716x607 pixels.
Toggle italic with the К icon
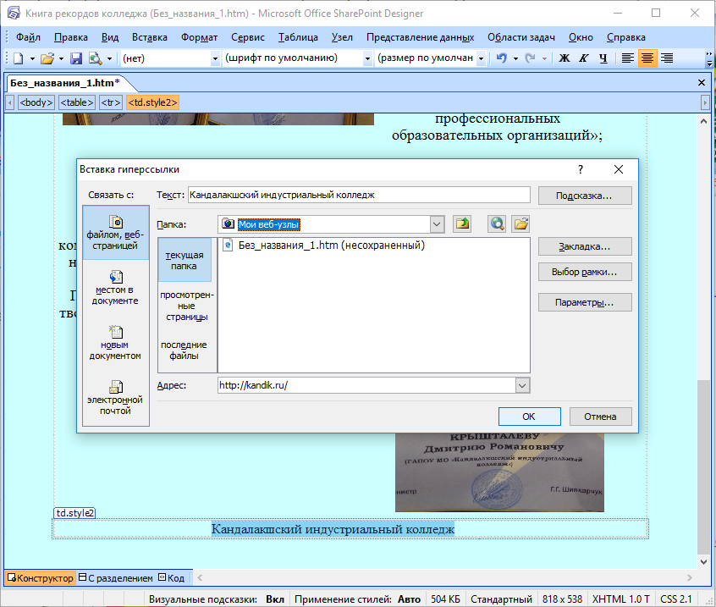click(x=584, y=58)
